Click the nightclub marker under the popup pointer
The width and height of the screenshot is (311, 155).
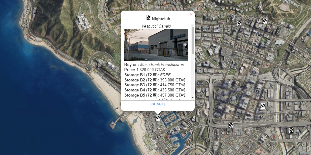click(158, 118)
